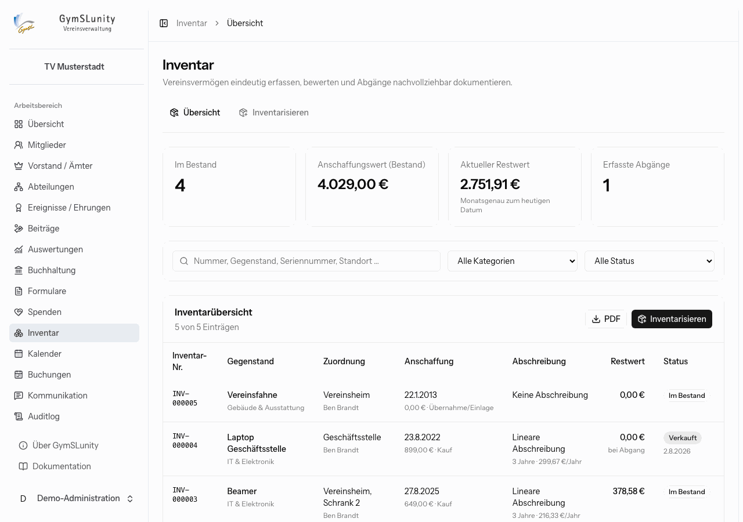Navigate to Ereignisse / Ehrungen
743x522 pixels.
tap(74, 208)
